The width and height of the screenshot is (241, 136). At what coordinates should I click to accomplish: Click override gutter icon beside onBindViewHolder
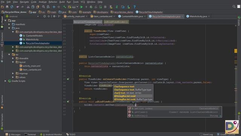[68, 102]
